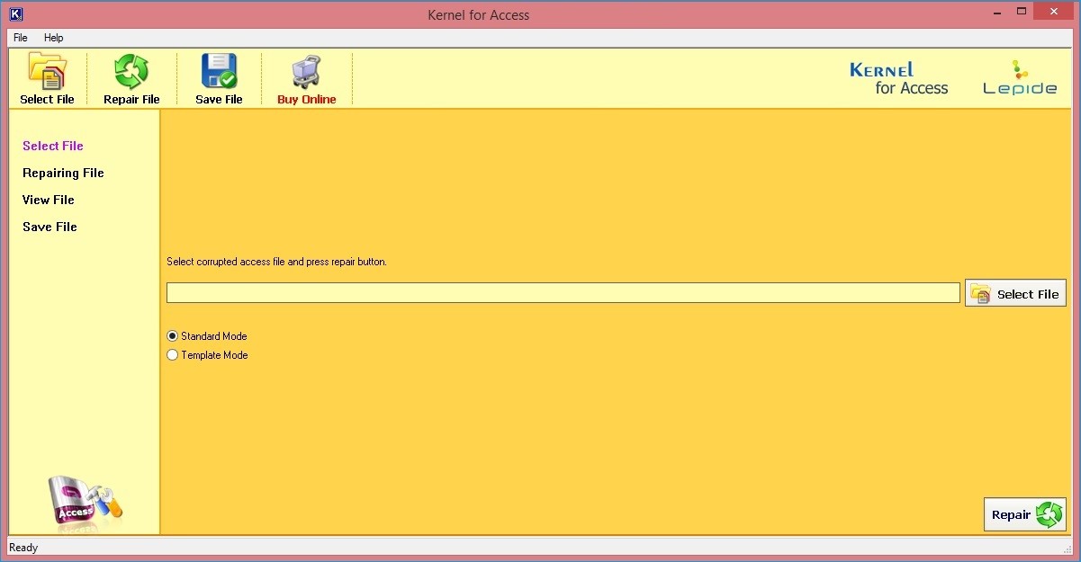Select the Standard Mode radio button
Viewport: 1081px width, 562px height.
(x=173, y=336)
